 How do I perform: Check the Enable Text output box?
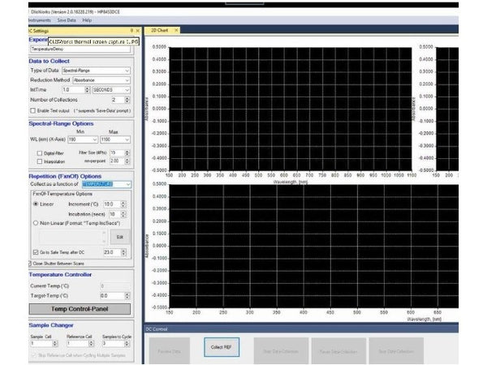32,110
